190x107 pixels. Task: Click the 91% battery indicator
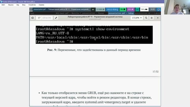(x=144, y=9)
